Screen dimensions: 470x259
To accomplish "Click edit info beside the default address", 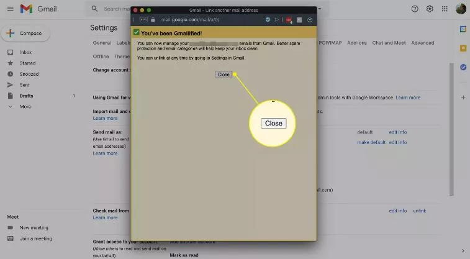I will pyautogui.click(x=398, y=132).
